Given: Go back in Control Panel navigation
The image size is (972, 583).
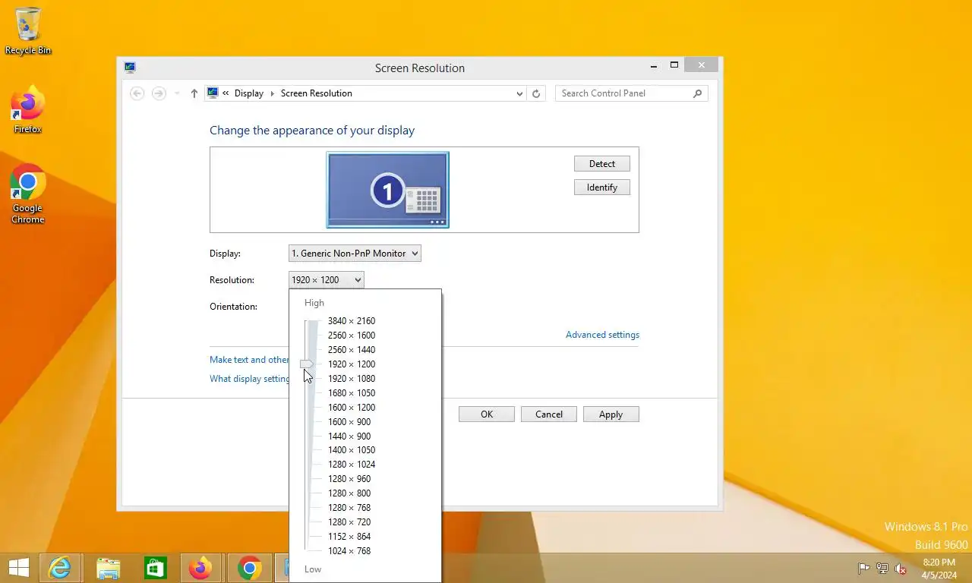Looking at the screenshot, I should 137,93.
